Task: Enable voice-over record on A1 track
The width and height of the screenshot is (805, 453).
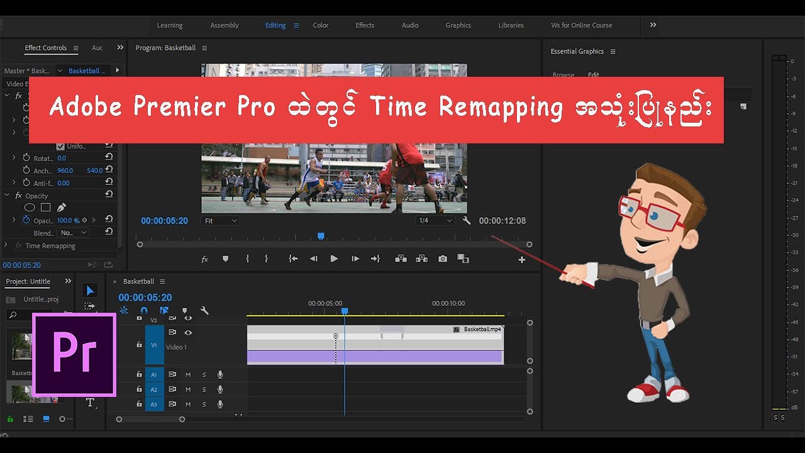Action: point(220,374)
